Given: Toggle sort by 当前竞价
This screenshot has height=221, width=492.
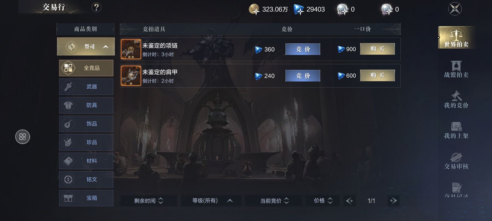Looking at the screenshot, I should 273,201.
